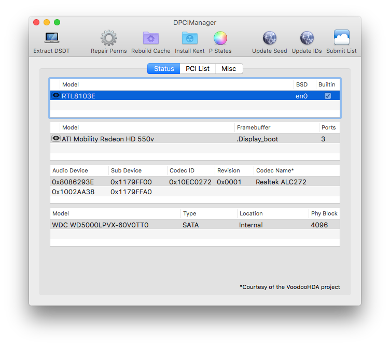Click the Update Seed globe icon
This screenshot has width=390, height=347.
[x=269, y=39]
